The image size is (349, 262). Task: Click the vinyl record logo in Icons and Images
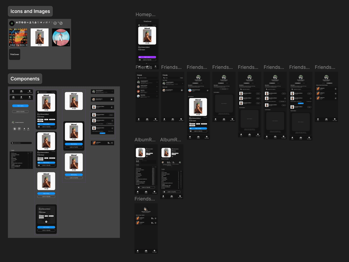click(12, 23)
